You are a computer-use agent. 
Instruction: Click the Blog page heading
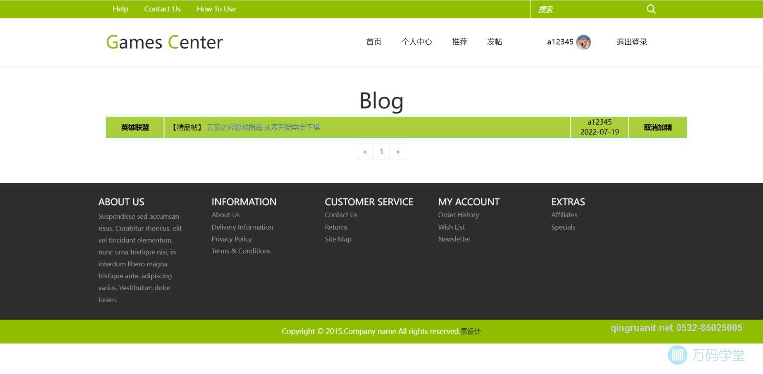tap(381, 101)
